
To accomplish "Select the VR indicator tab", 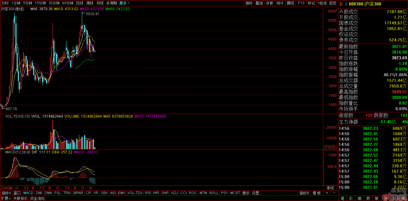I will pyautogui.click(x=96, y=193).
